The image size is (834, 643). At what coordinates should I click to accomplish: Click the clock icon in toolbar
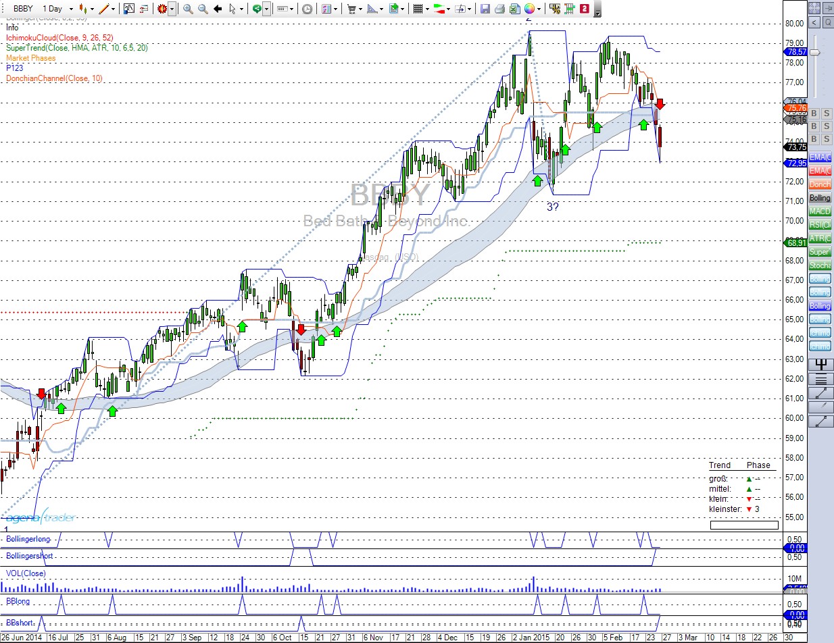pyautogui.click(x=308, y=9)
